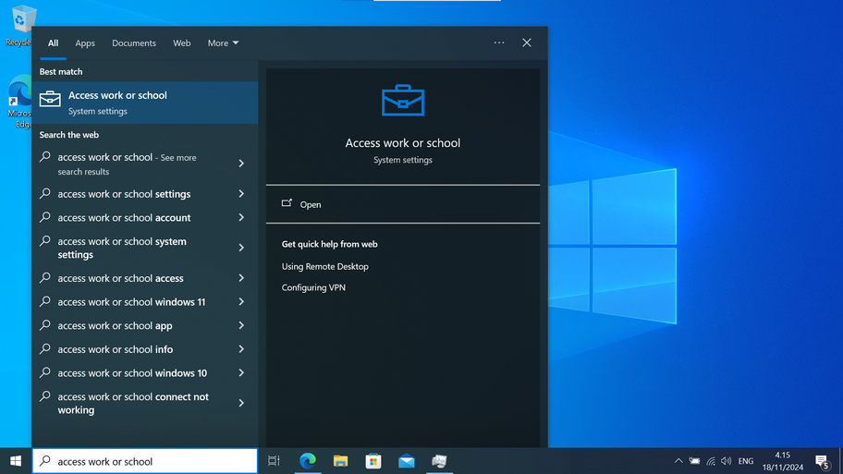Screen dimensions: 843x474
Task: Click the search box with typed query
Action: [x=145, y=461]
